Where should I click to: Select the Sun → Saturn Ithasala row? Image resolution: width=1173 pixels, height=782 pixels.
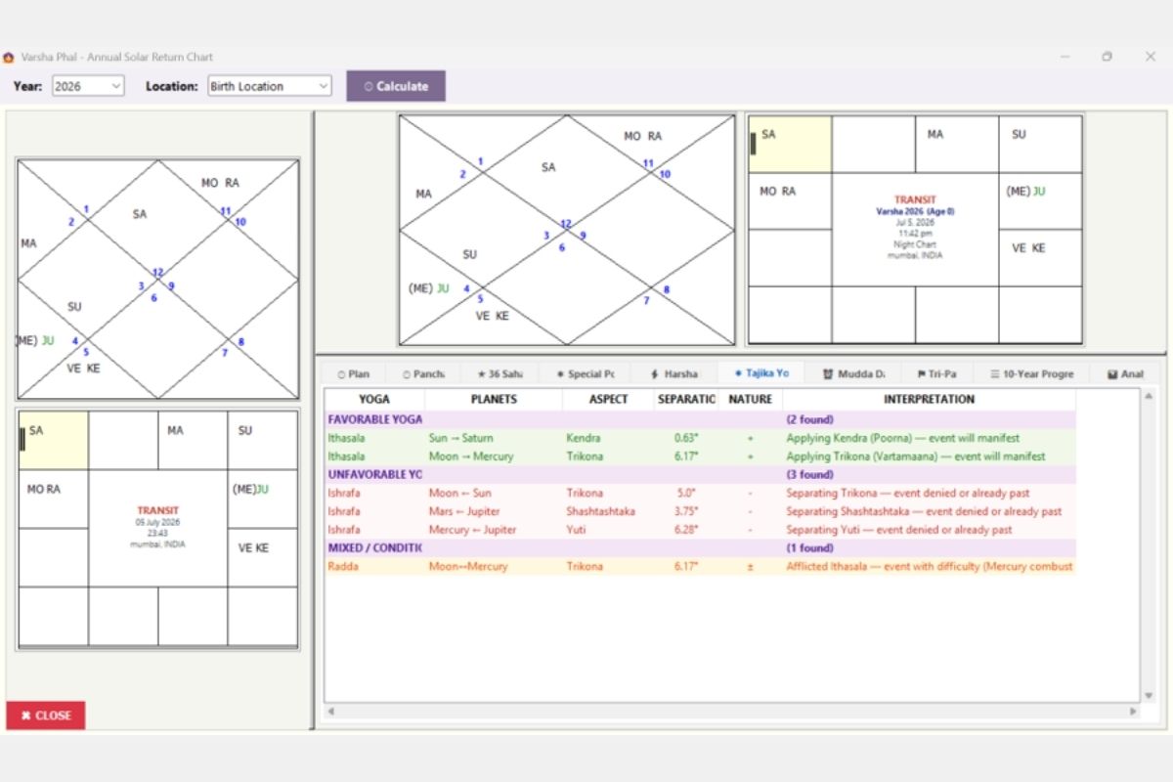pyautogui.click(x=700, y=438)
